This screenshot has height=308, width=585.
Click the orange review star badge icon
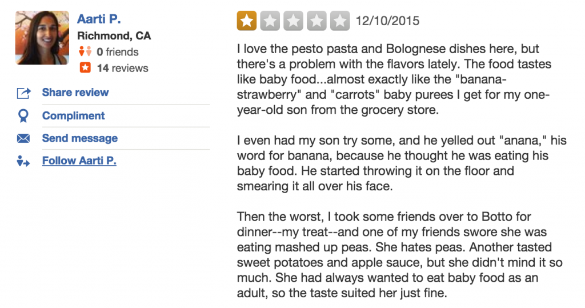(85, 68)
